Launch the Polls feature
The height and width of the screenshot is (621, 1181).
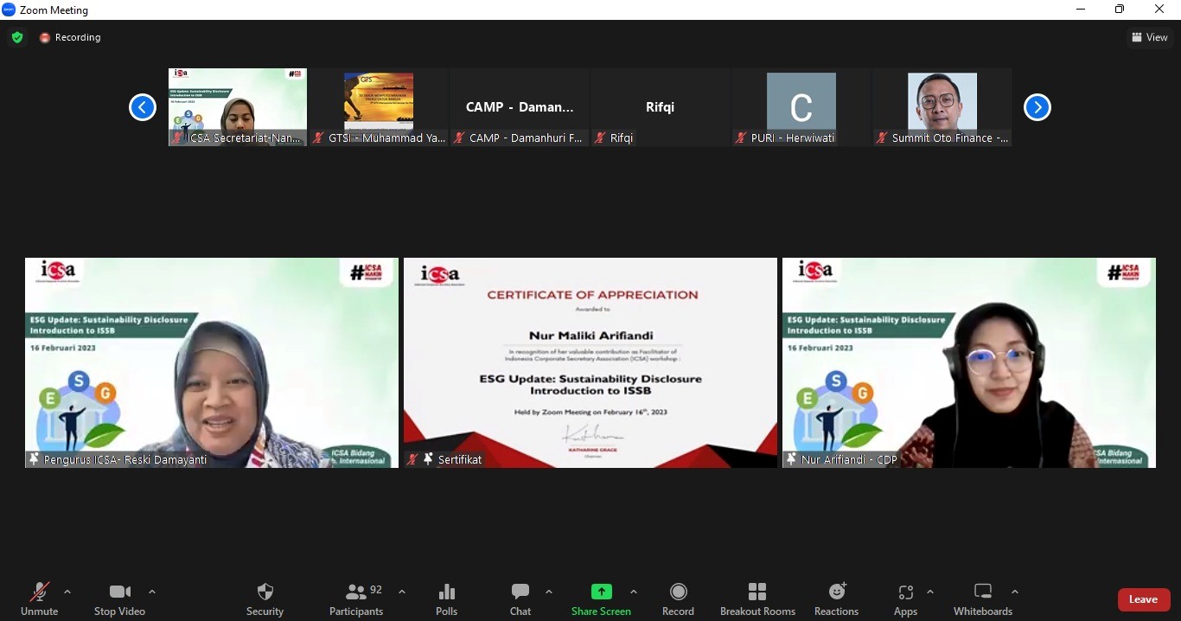[447, 599]
